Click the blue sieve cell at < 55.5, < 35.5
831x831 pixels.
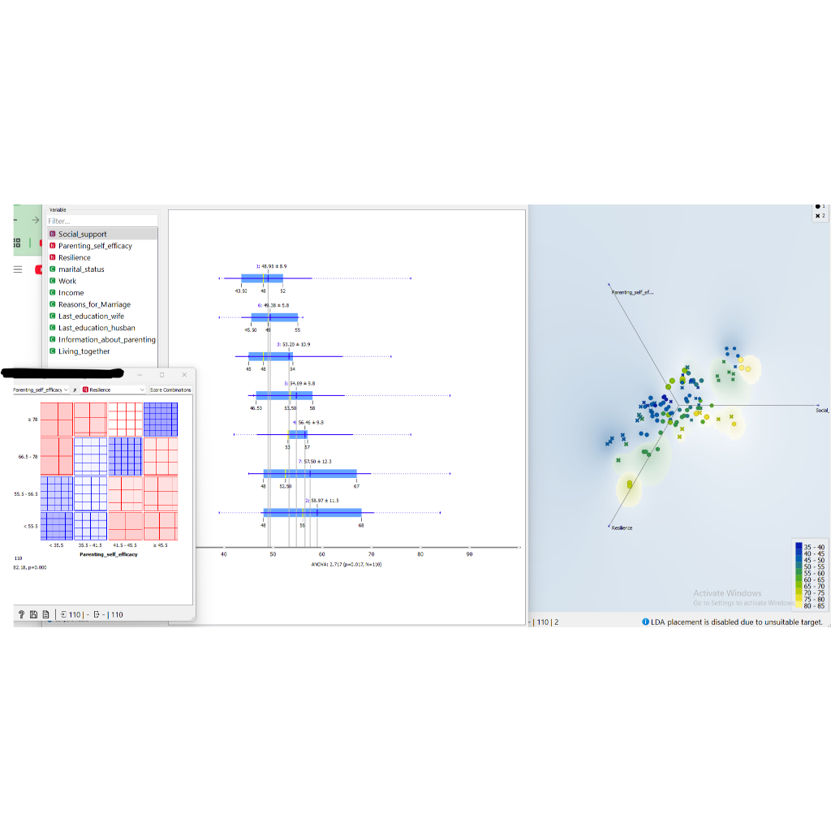click(57, 526)
